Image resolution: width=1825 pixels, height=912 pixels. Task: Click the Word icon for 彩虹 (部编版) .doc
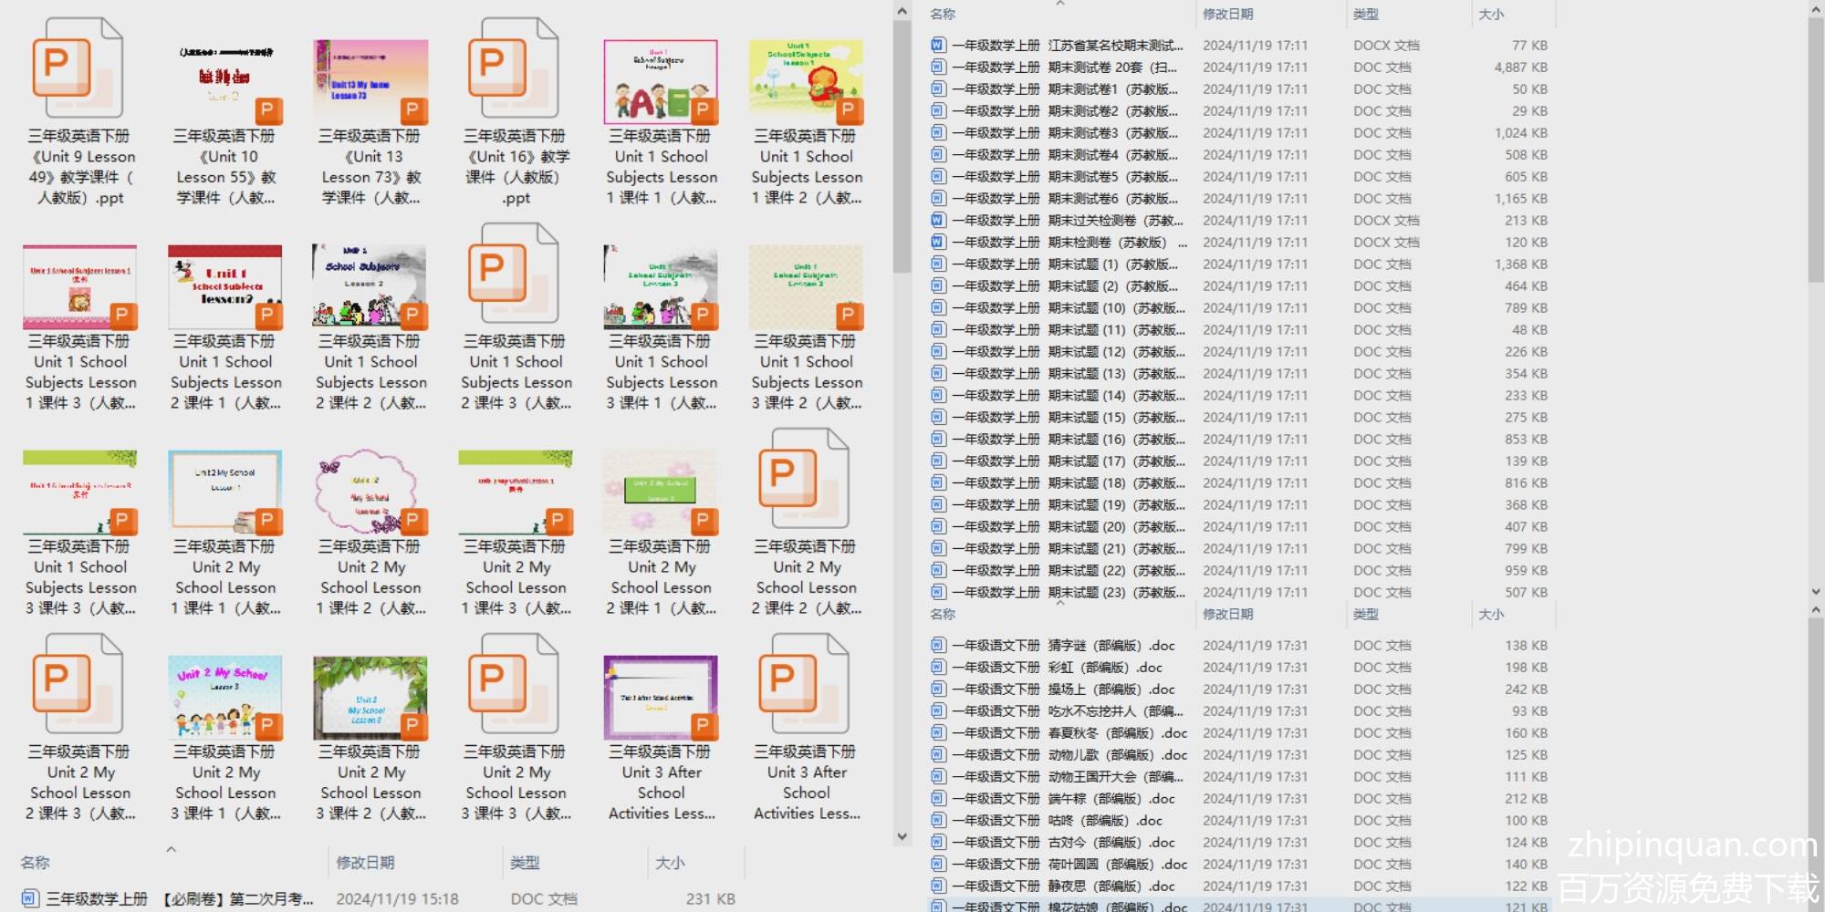point(938,667)
